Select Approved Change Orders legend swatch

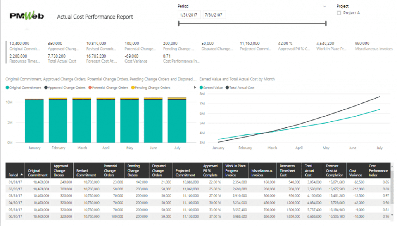(46, 88)
